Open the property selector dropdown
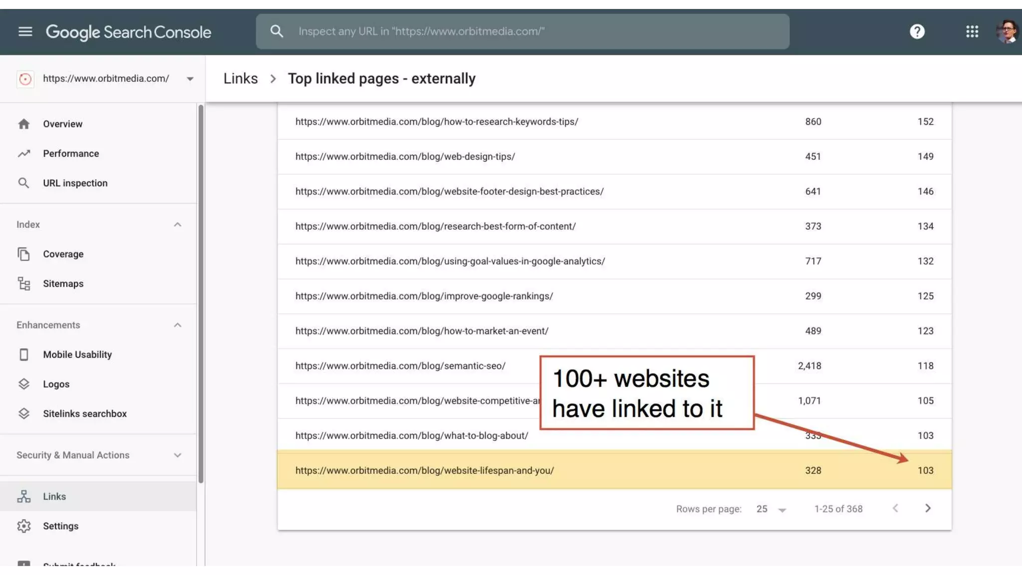 click(x=190, y=79)
